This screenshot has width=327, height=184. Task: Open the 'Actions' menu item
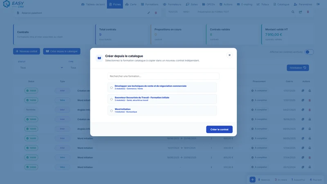pos(226,4)
